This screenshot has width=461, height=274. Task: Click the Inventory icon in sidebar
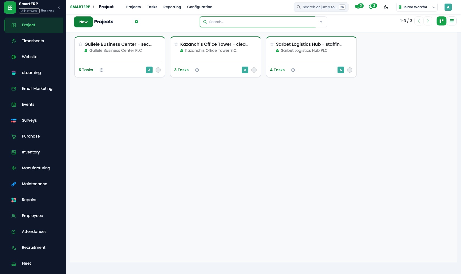[x=14, y=152]
